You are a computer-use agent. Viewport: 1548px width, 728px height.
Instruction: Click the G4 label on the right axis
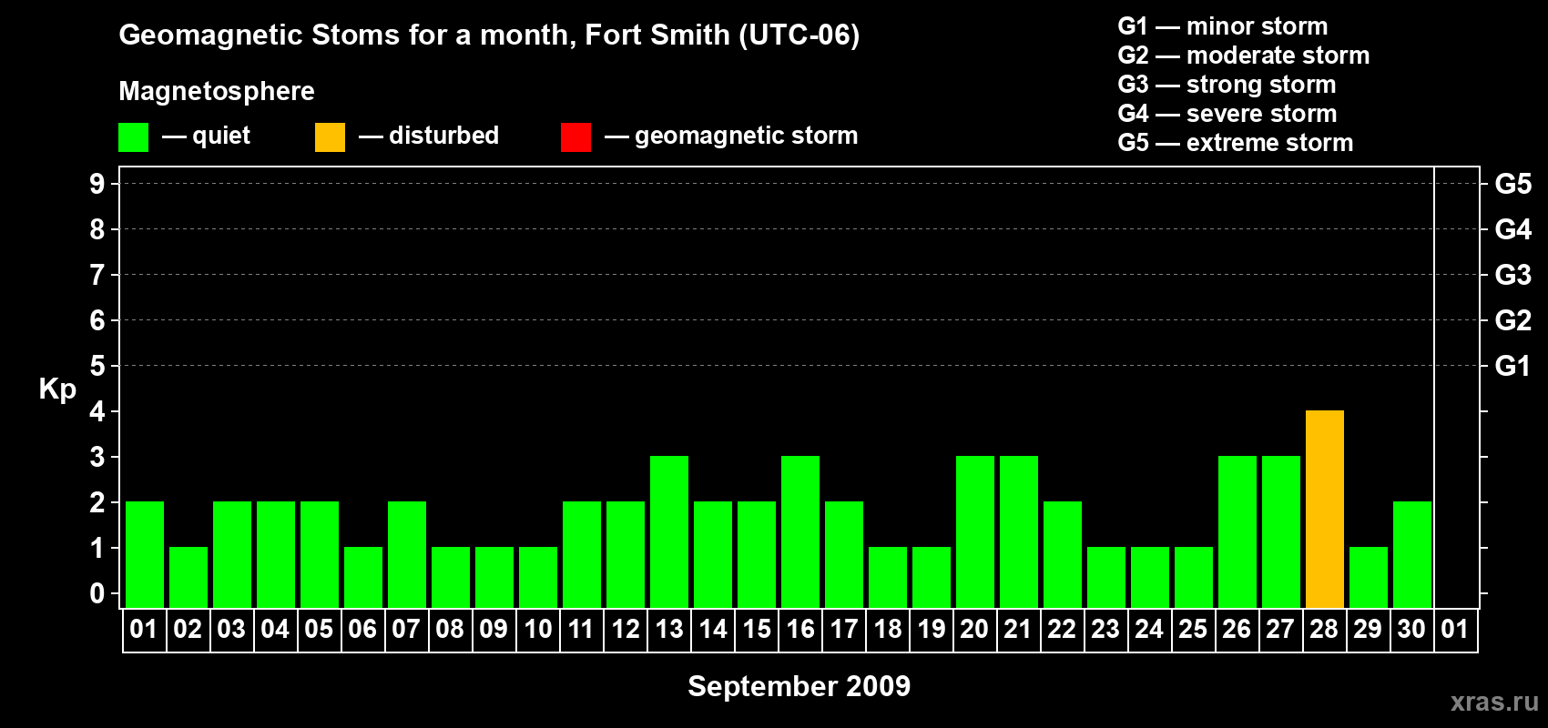pyautogui.click(x=1512, y=229)
